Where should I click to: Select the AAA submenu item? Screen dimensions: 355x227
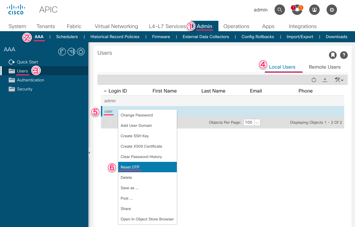pos(39,37)
